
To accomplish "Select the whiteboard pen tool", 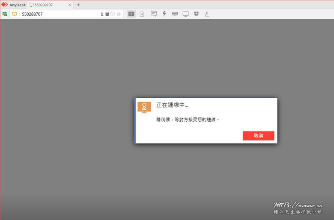I will pos(207,14).
